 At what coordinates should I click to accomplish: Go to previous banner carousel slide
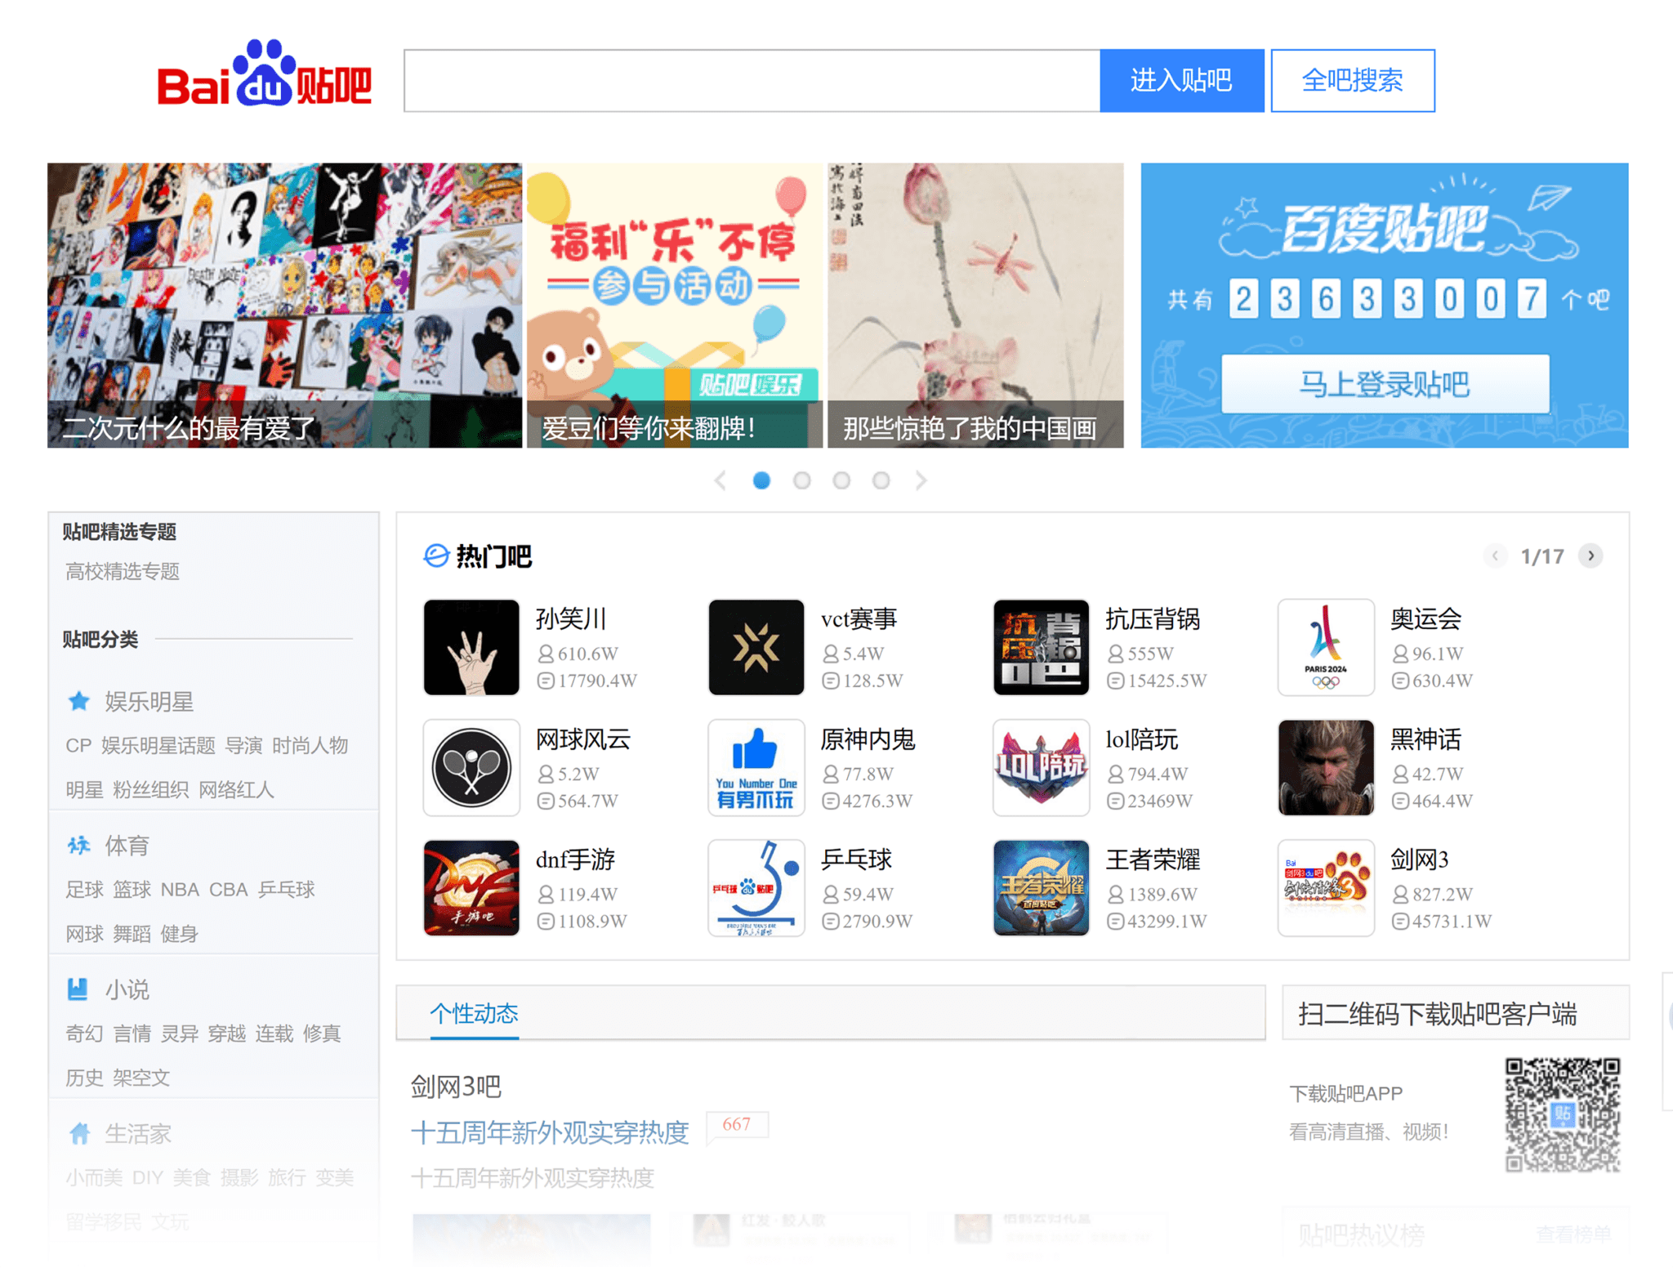(x=721, y=480)
